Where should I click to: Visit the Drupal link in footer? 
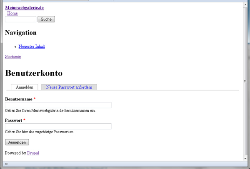(x=33, y=153)
